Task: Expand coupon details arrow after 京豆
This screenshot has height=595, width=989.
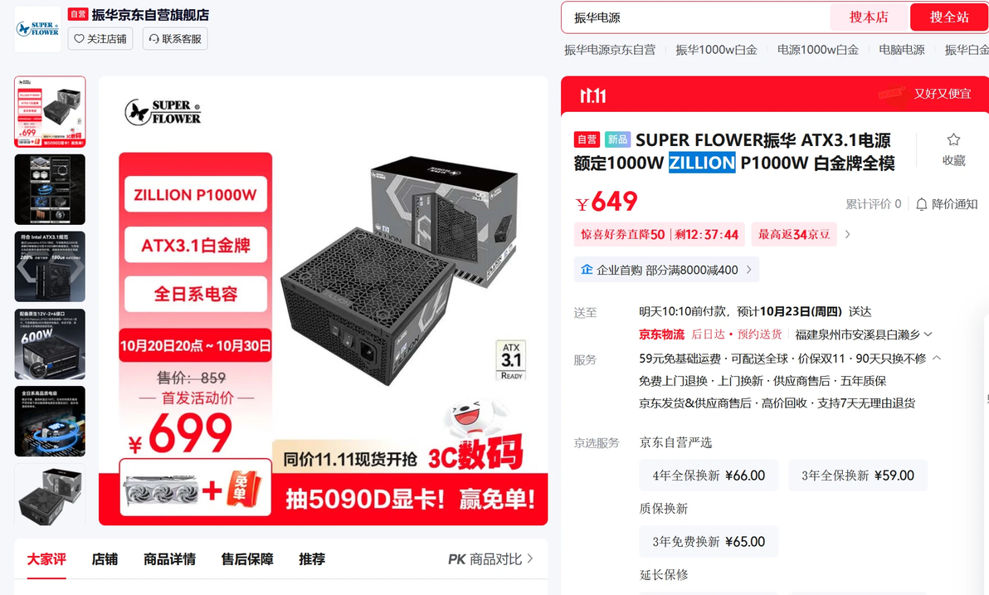Action: [x=847, y=234]
